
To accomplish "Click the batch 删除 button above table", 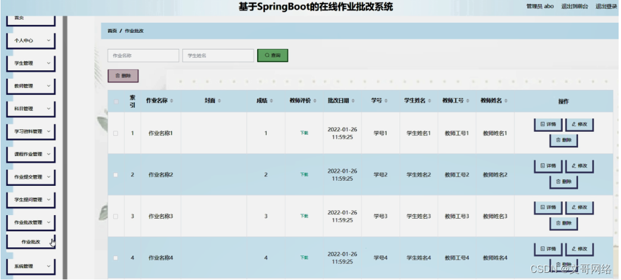I will pyautogui.click(x=123, y=76).
